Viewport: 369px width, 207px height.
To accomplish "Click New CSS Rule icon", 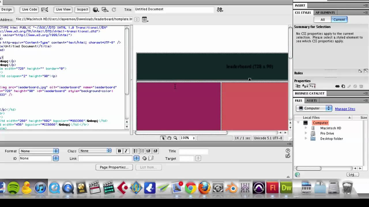I will 343,86.
